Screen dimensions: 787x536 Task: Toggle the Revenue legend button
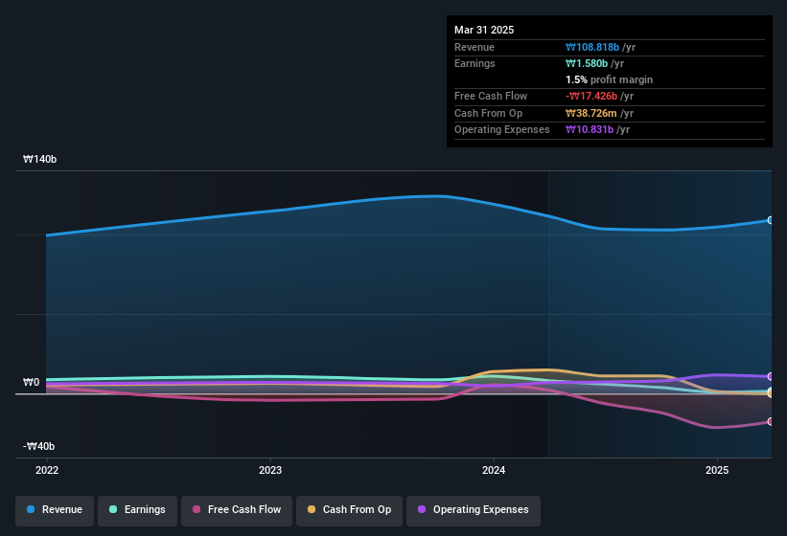pos(55,510)
